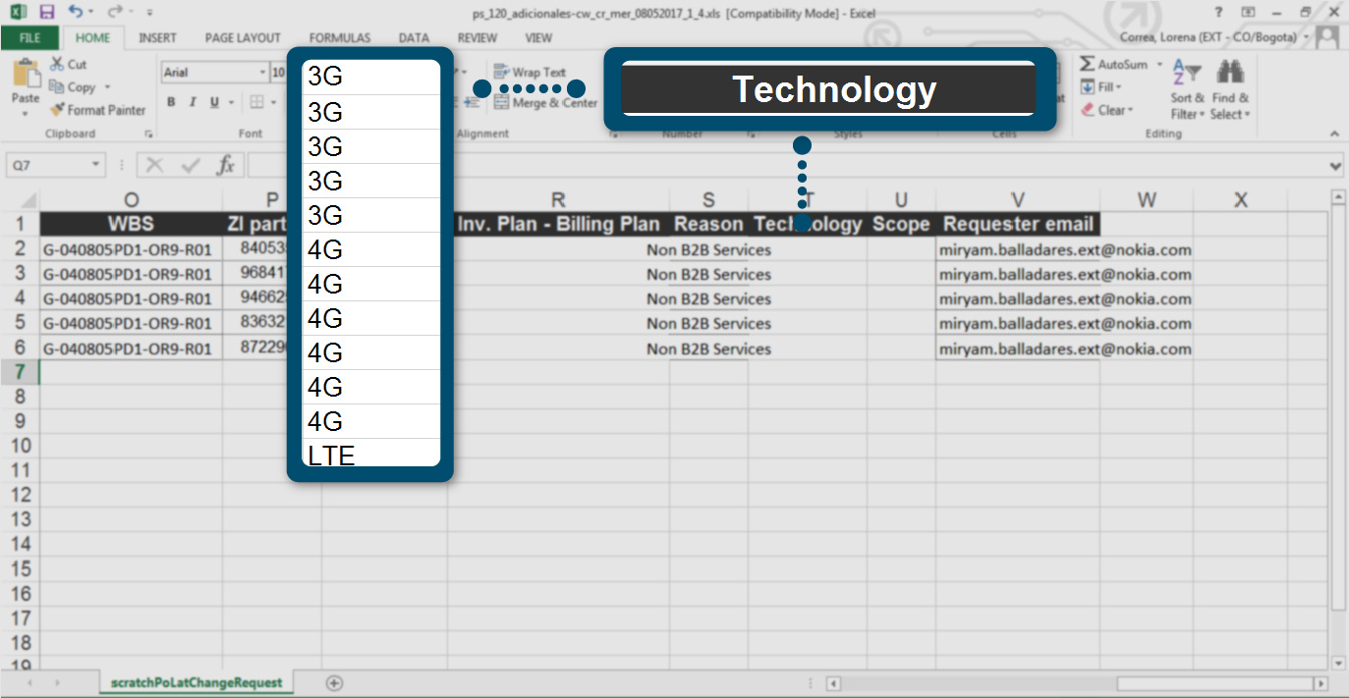Add a new sheet with plus button

tap(334, 682)
